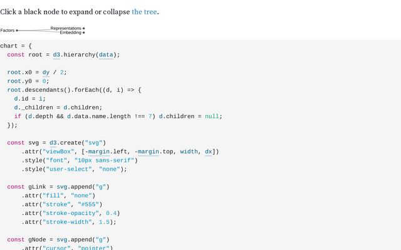This screenshot has width=401, height=250.
Task: Click the "#555" stroke color string
Action: [x=88, y=204]
